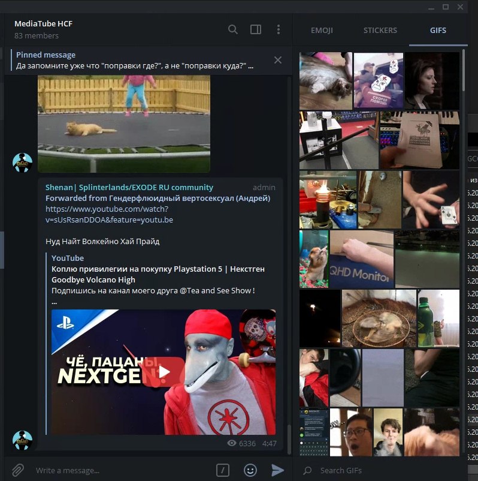Click the 83 members subtitle
This screenshot has height=481, width=478.
click(36, 35)
